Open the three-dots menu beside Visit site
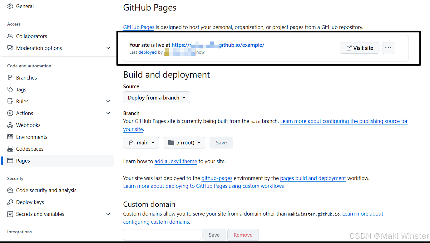The width and height of the screenshot is (430, 243). tap(388, 48)
